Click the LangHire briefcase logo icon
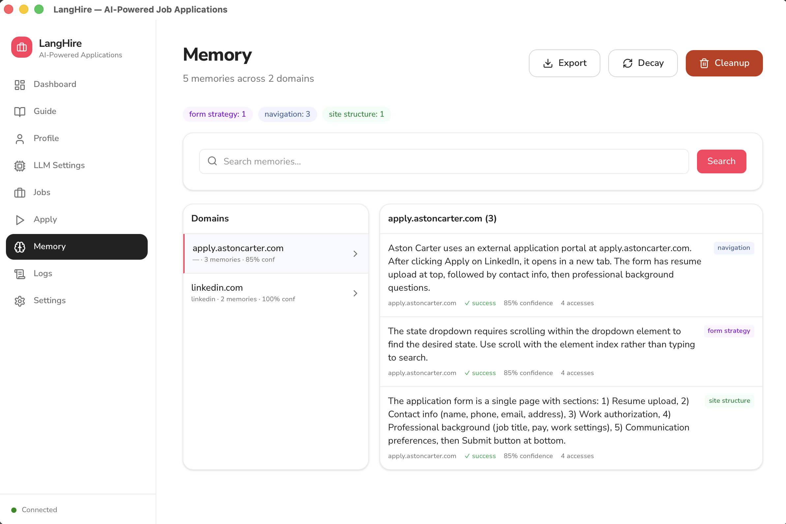The width and height of the screenshot is (786, 524). [x=22, y=47]
